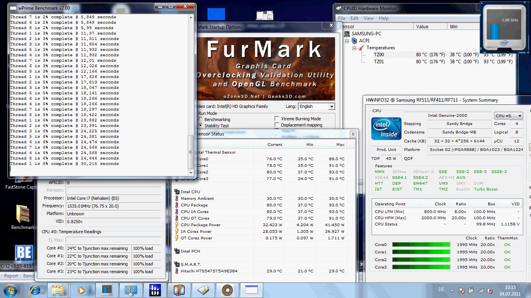The width and height of the screenshot is (531, 298).
Task: Select the Stability Test run mode
Action: tap(201, 126)
